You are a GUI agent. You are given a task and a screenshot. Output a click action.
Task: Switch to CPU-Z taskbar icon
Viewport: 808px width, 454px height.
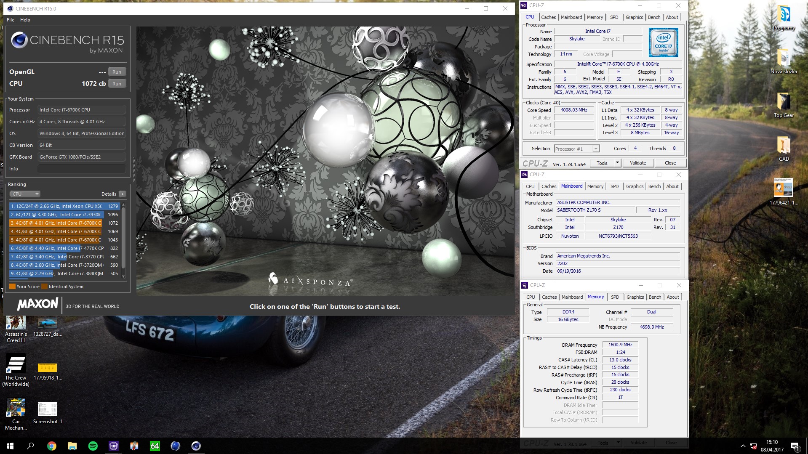pyautogui.click(x=113, y=446)
